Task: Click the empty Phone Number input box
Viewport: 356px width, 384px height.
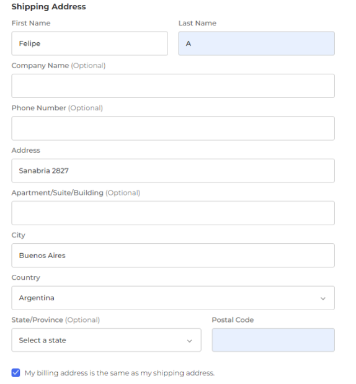Action: (173, 128)
